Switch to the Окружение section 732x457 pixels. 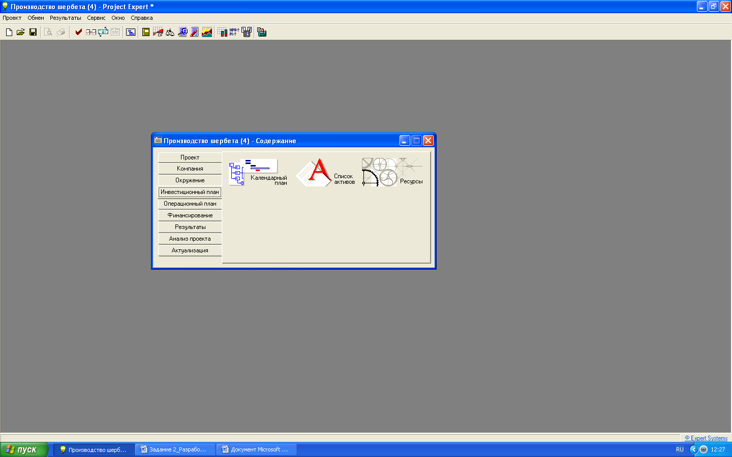(190, 180)
